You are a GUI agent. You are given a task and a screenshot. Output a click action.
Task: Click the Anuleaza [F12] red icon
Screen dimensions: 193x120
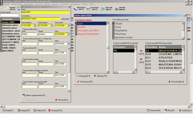tap(50, 110)
